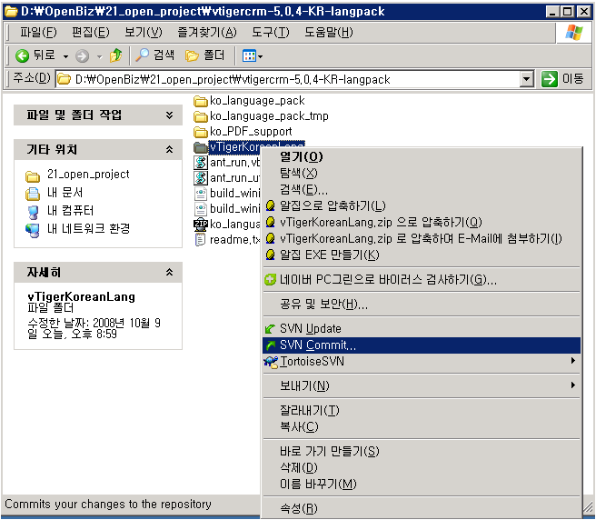Open 내 네트워크 환경 link
This screenshot has width=596, height=520.
(x=88, y=228)
